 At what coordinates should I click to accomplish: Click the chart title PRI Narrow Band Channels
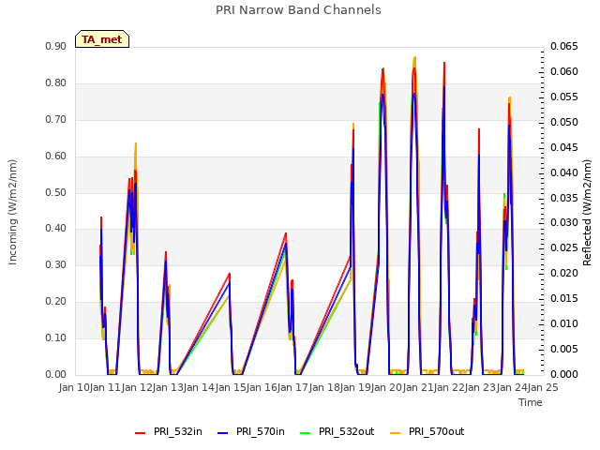(298, 10)
